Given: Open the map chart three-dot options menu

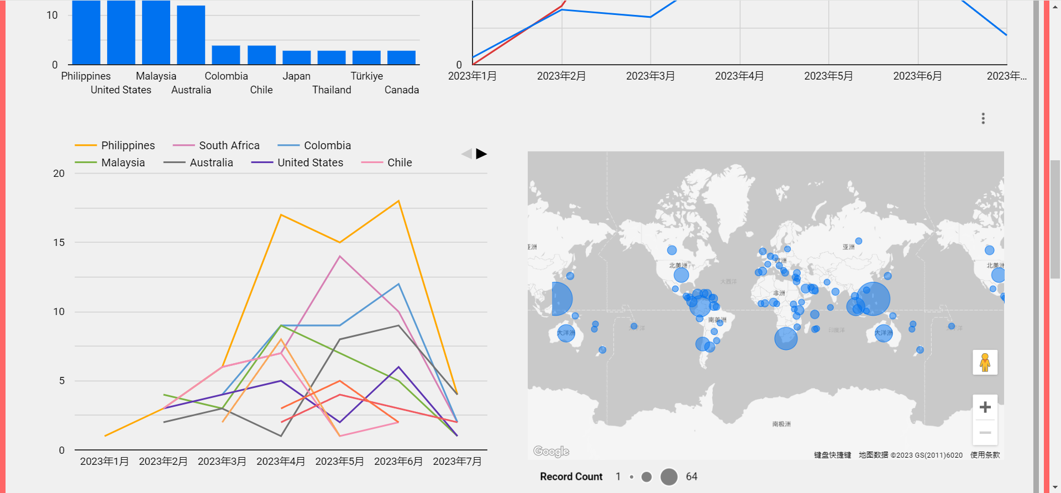Looking at the screenshot, I should 983,118.
